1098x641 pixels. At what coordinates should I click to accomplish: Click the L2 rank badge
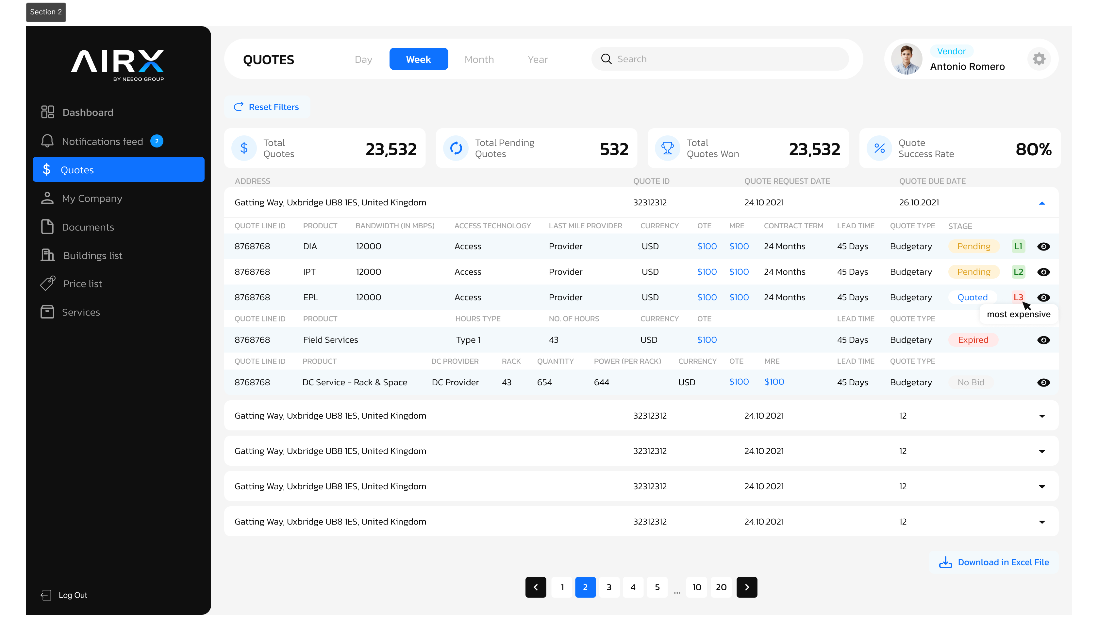1018,272
